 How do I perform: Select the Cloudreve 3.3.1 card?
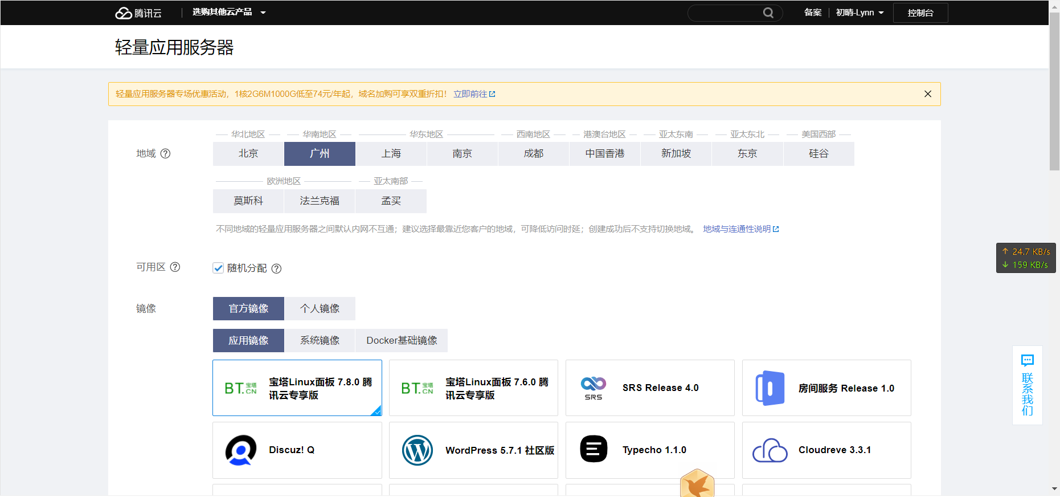pos(826,450)
